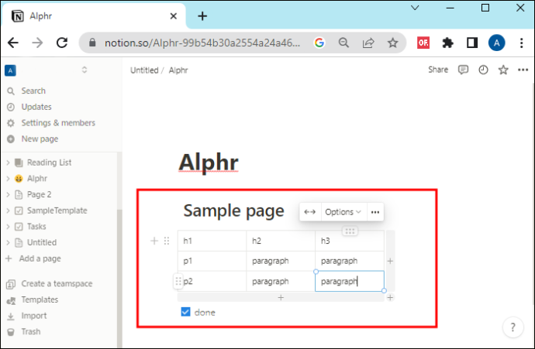The width and height of the screenshot is (535, 349).
Task: Close the Alphr browser tab
Action: (x=174, y=16)
